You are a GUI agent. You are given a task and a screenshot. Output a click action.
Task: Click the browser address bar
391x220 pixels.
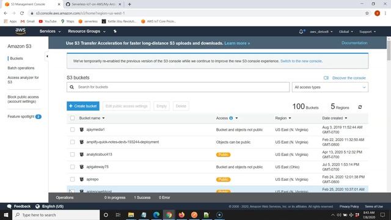(197, 13)
